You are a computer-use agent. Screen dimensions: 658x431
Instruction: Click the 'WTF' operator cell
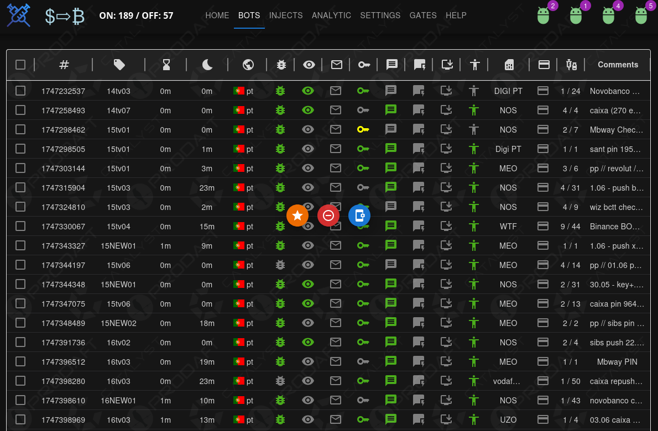coord(508,227)
